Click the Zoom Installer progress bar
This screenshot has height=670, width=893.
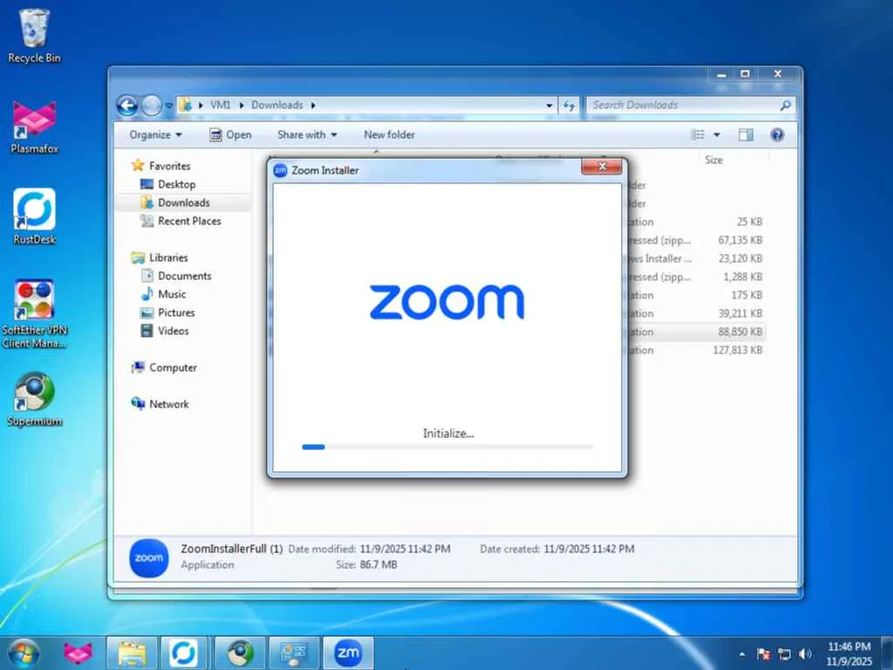click(447, 448)
